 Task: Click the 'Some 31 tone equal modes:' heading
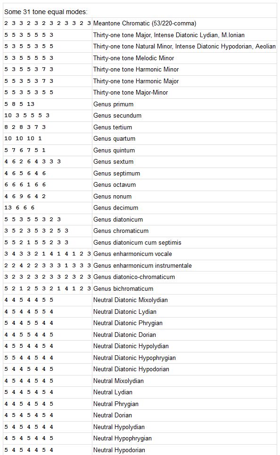(x=46, y=12)
